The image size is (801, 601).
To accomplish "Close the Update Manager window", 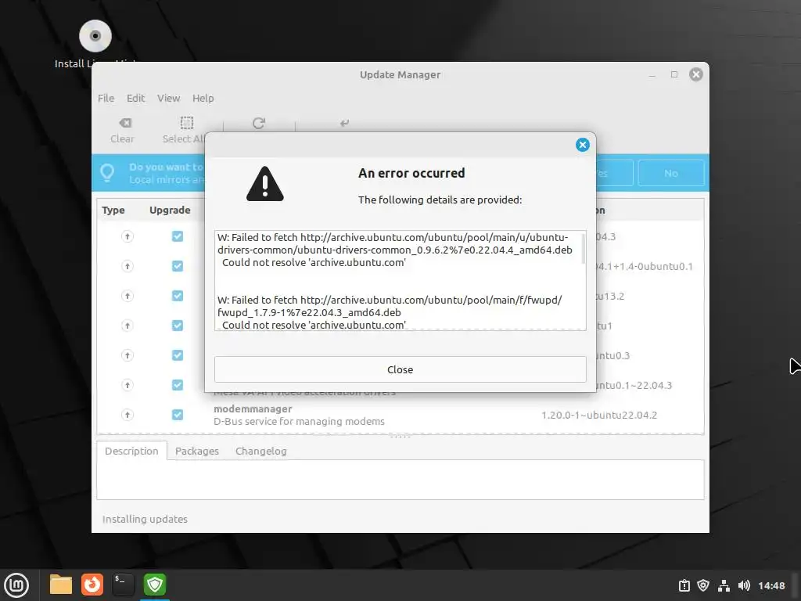I will (695, 74).
